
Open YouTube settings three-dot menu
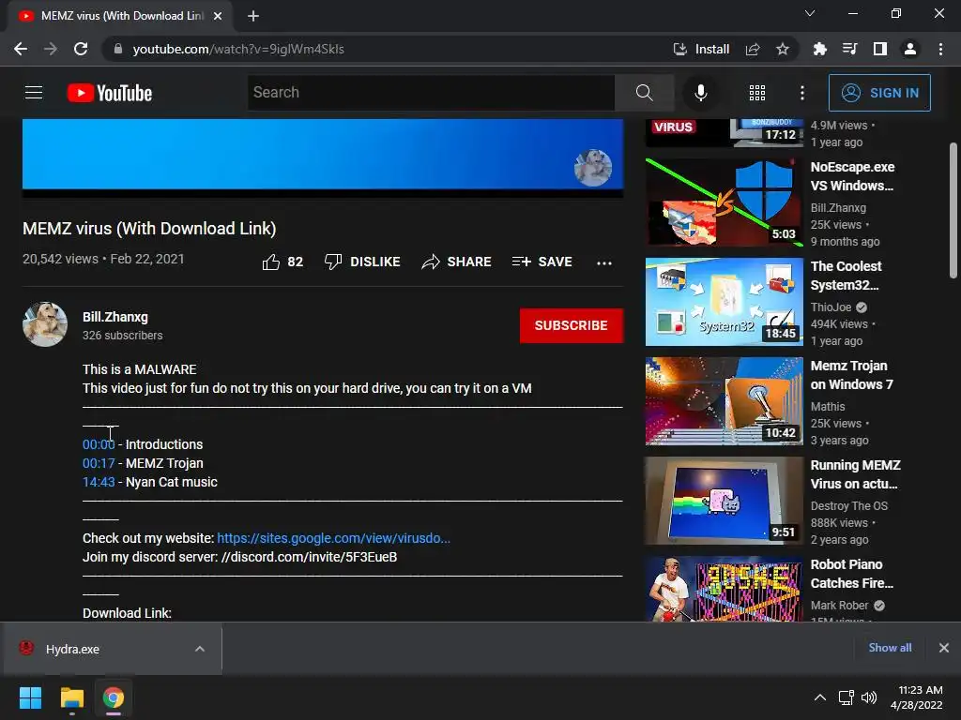click(x=802, y=93)
